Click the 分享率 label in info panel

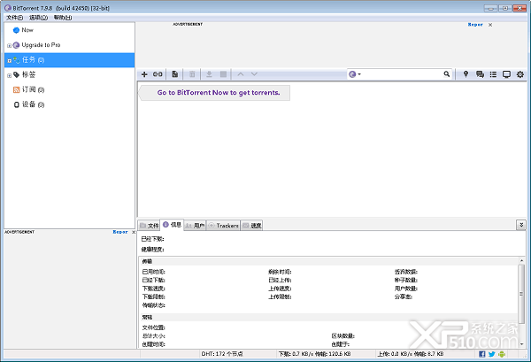pos(403,297)
